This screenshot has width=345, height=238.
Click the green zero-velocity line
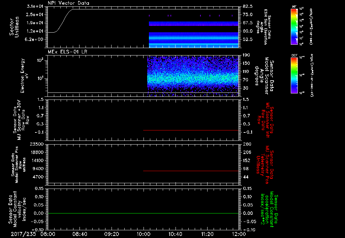143,213
